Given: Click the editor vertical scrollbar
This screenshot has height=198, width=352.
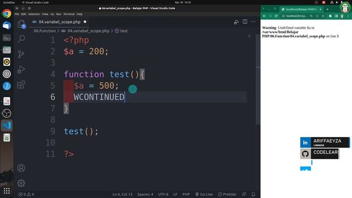Looking at the screenshot, I should [258, 79].
